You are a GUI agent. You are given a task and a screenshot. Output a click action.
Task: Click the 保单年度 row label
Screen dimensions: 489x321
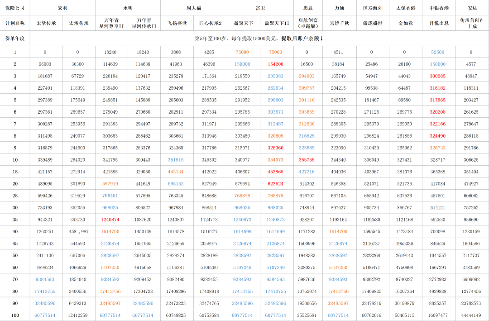(15, 38)
